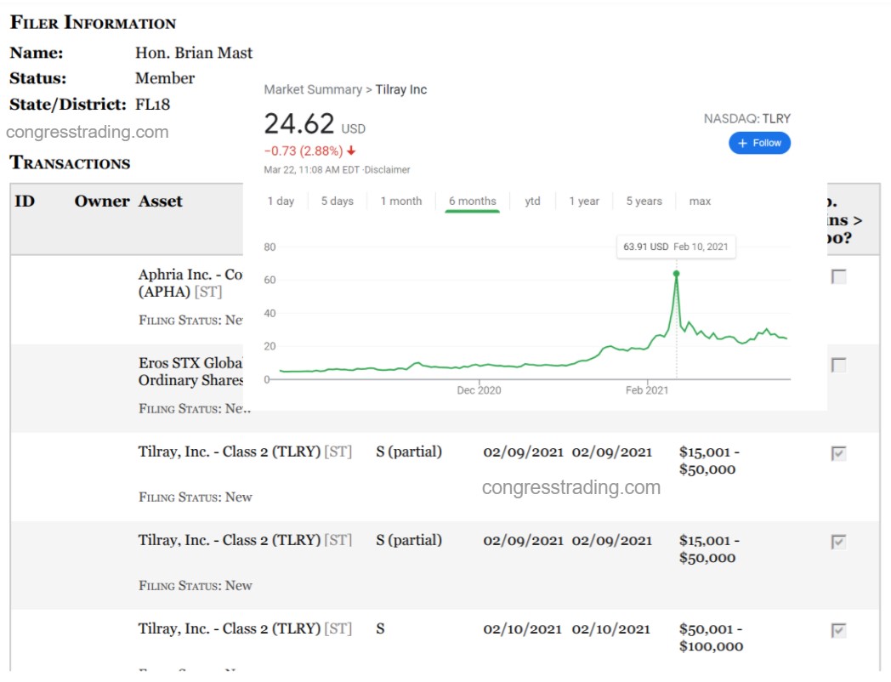Select the 1 day chart range tab
891x682 pixels.
point(281,202)
